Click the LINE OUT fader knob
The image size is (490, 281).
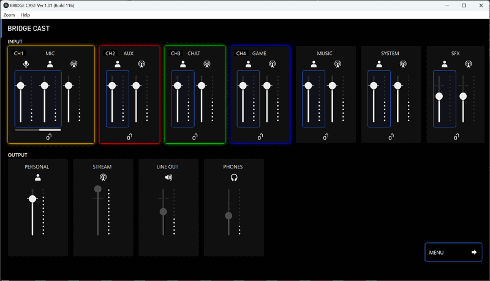click(x=163, y=212)
